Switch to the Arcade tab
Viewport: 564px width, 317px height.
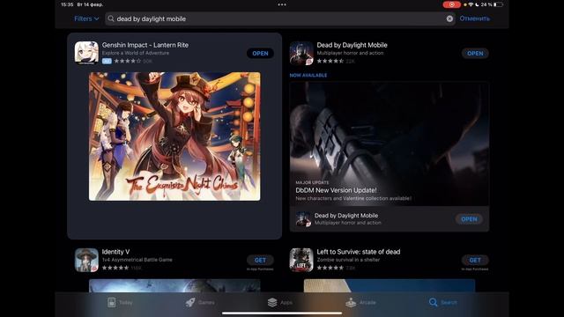tap(360, 302)
